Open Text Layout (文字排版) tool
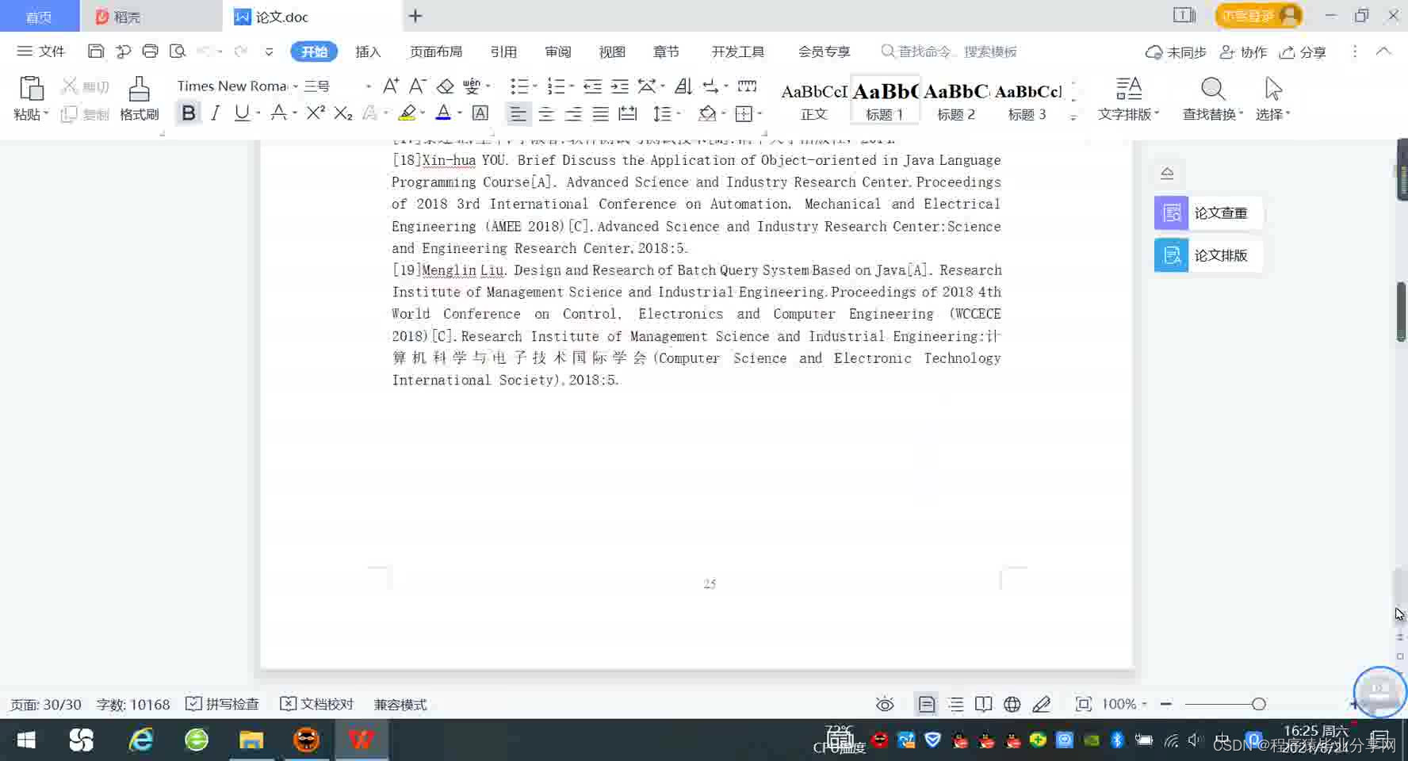The height and width of the screenshot is (761, 1408). coord(1128,98)
